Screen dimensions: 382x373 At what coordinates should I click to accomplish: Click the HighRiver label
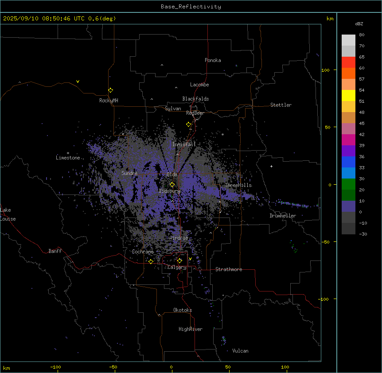click(191, 329)
